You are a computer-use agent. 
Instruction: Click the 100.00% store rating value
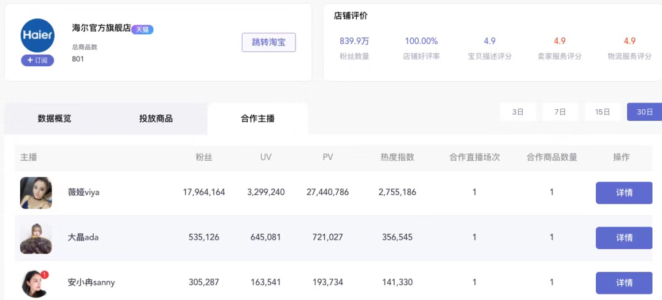421,41
